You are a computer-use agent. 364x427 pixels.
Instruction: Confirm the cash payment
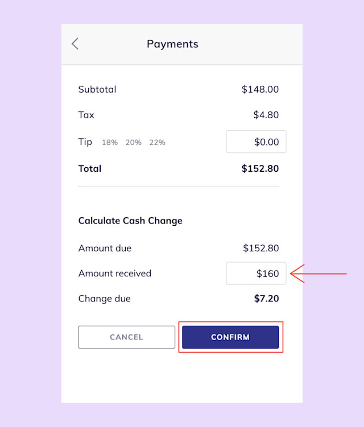click(x=230, y=337)
